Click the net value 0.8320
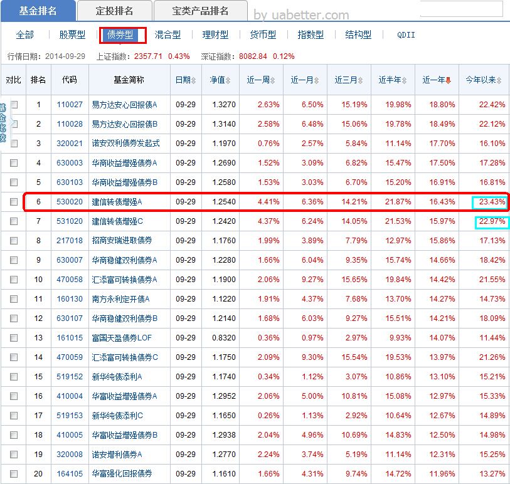This screenshot has width=510, height=484. click(224, 338)
